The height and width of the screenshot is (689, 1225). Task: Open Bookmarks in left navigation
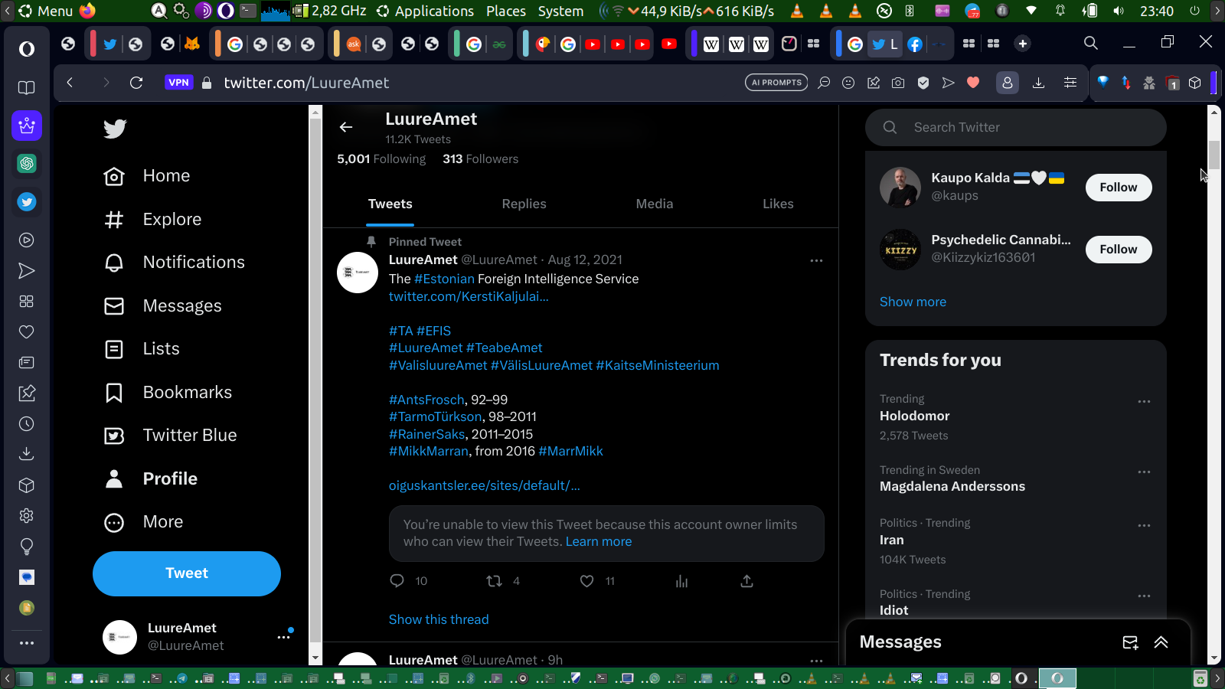pos(168,393)
